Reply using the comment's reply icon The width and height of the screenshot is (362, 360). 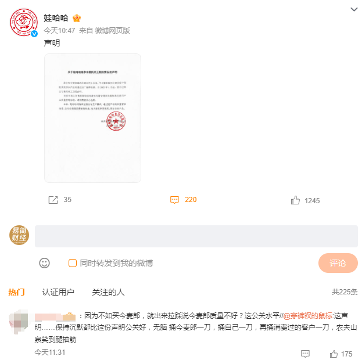point(305,354)
